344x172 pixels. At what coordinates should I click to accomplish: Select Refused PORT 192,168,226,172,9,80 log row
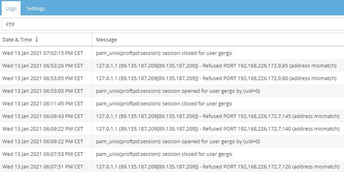216,78
